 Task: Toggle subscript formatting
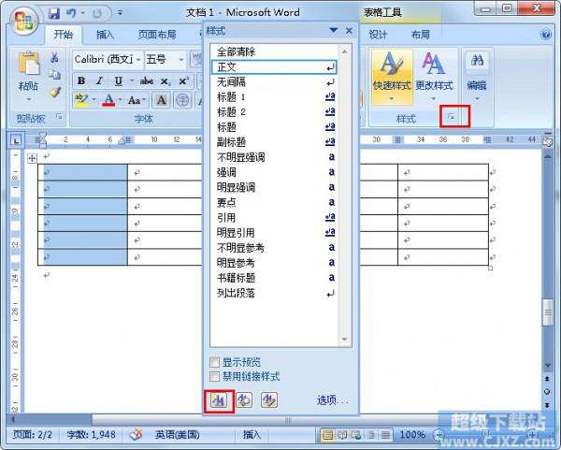point(165,80)
